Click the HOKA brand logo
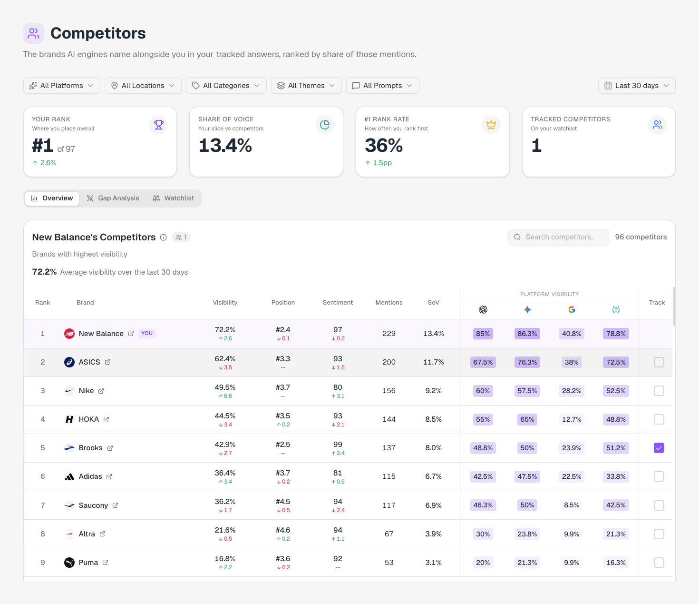Image resolution: width=699 pixels, height=604 pixels. (69, 419)
